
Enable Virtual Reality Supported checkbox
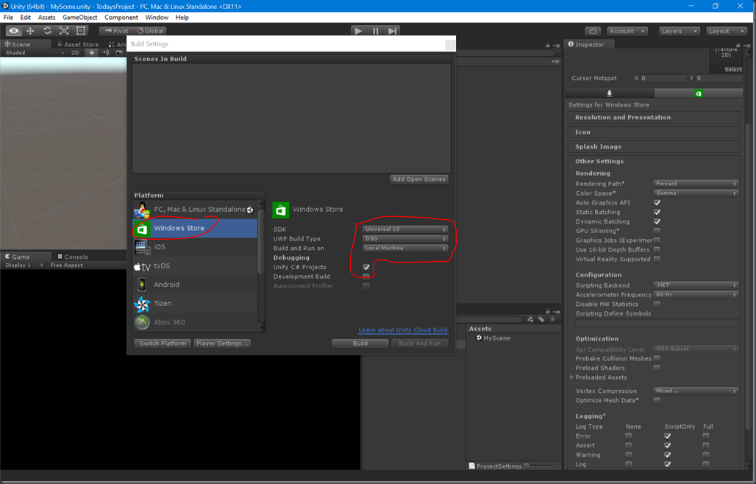click(657, 260)
